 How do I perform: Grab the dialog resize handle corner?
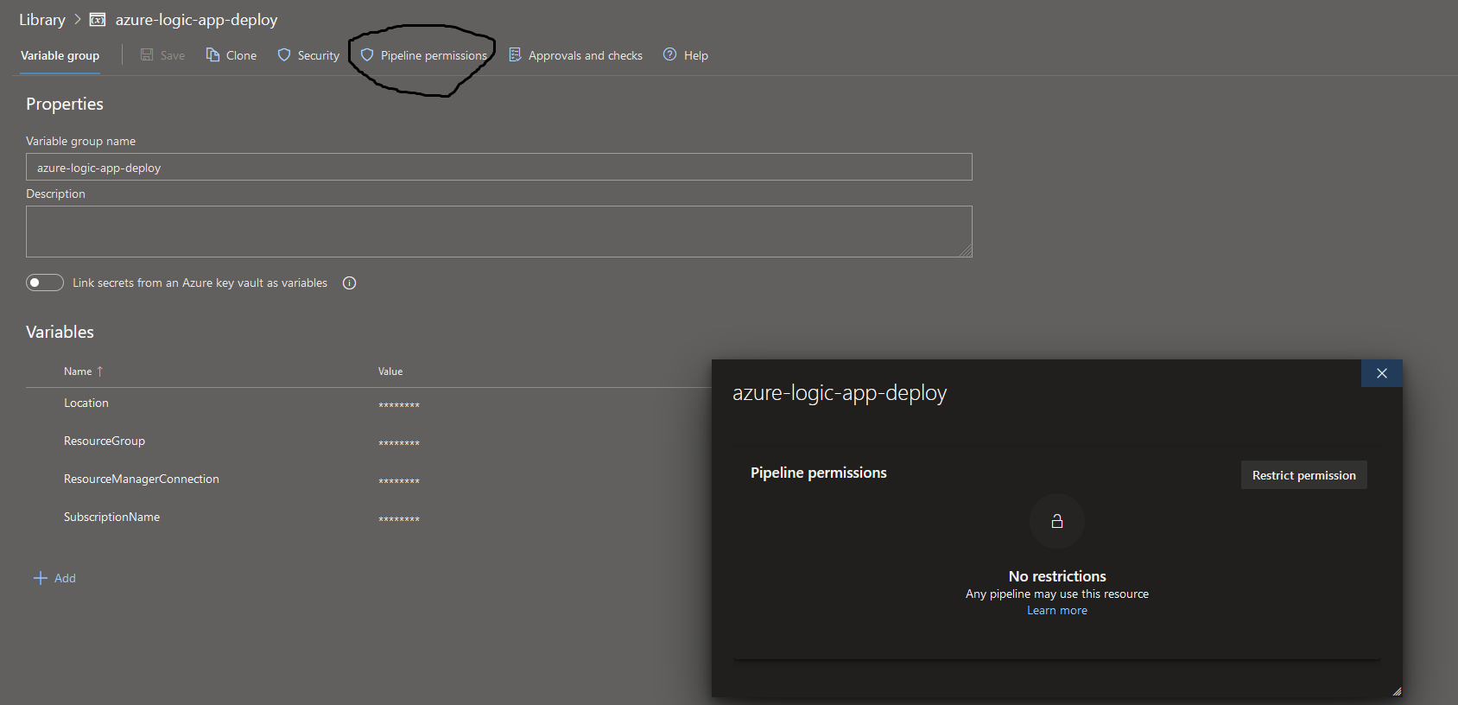point(1397,691)
